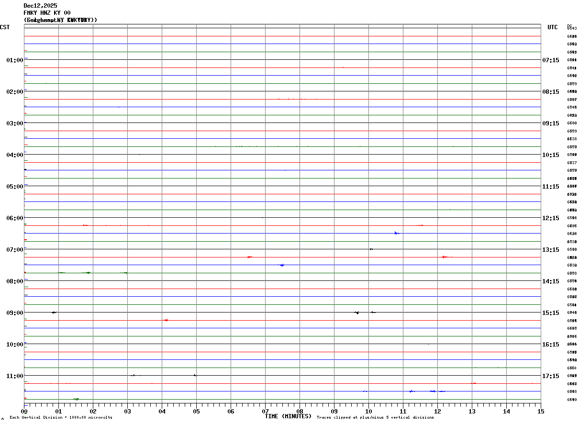Click the date header Dec12,2025
Image resolution: width=579 pixels, height=424 pixels.
click(x=40, y=6)
